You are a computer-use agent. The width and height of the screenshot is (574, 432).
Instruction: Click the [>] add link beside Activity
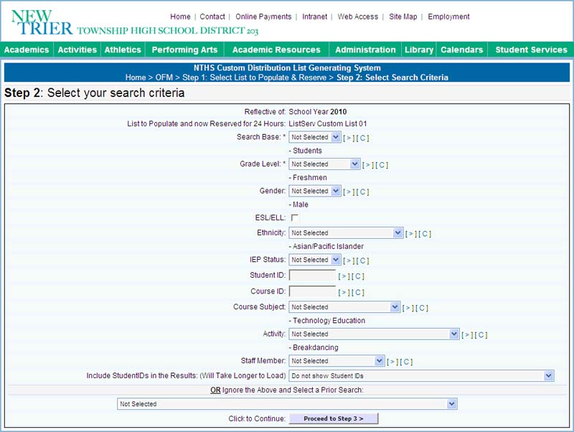(x=467, y=335)
